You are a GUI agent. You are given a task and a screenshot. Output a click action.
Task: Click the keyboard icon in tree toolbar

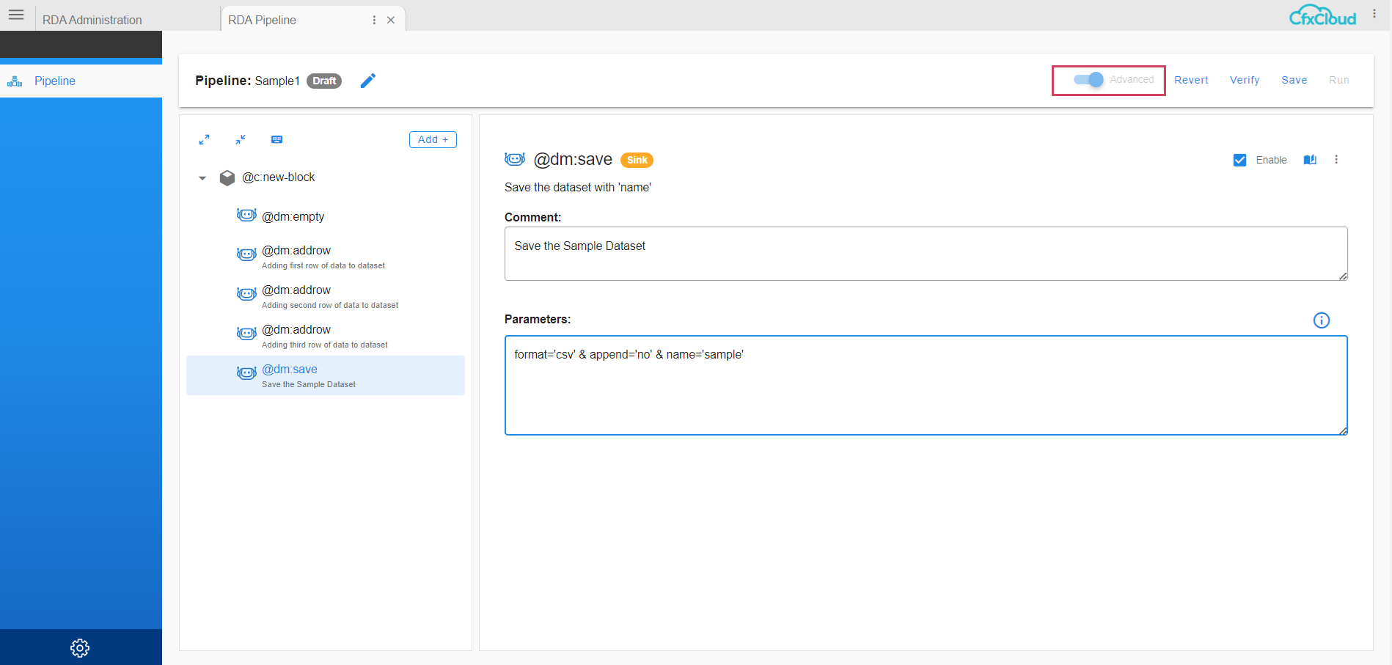276,139
